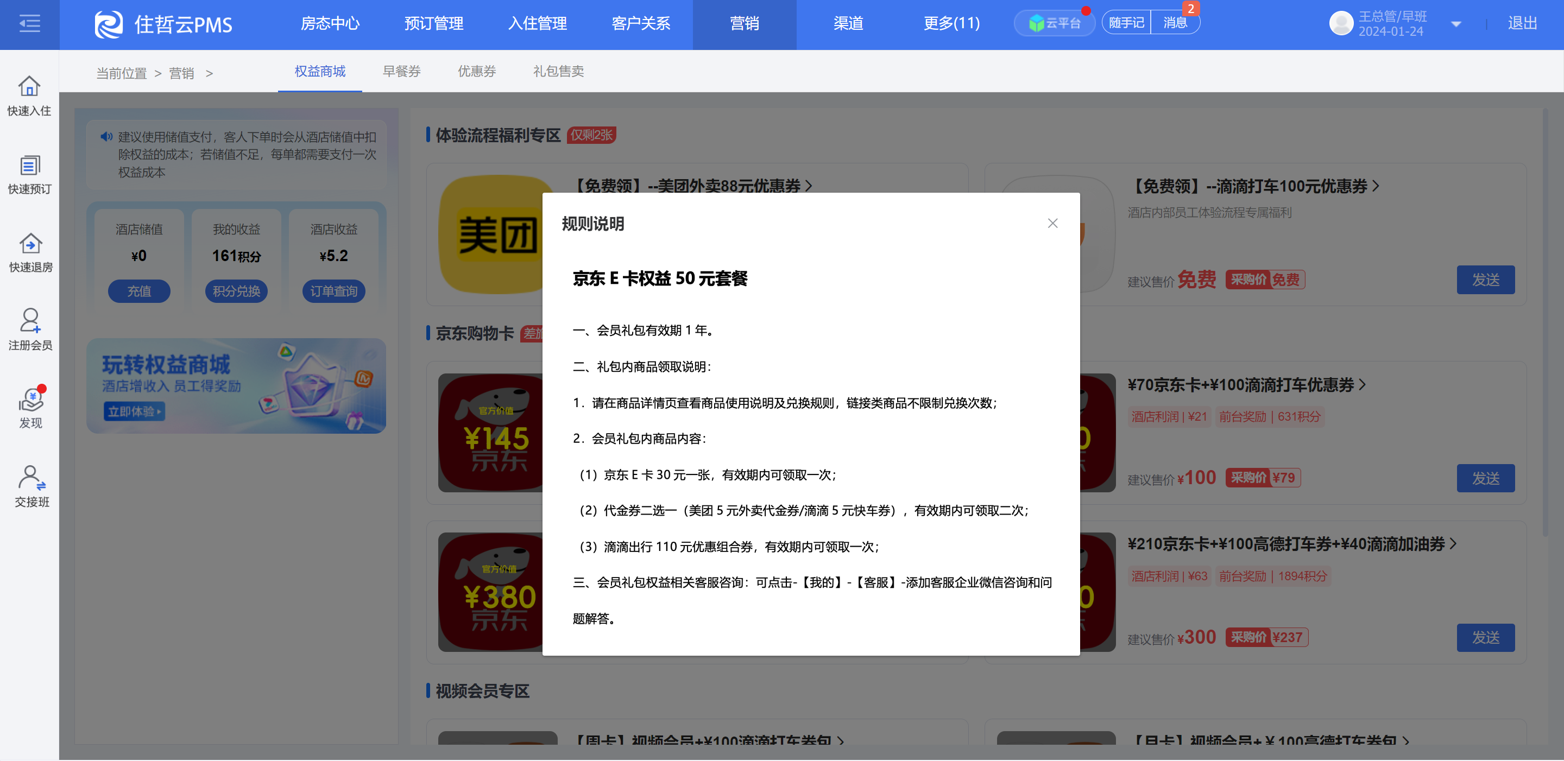Screen dimensions: 1564x761
Task: Click the ¥145 京东 card thumbnail
Action: (490, 433)
